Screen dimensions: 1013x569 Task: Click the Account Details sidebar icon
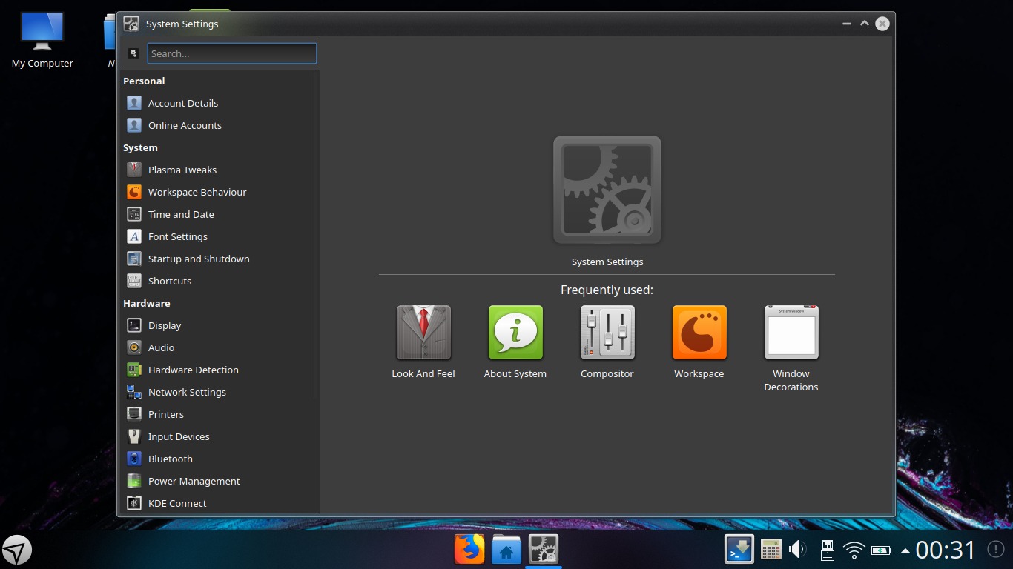(134, 103)
